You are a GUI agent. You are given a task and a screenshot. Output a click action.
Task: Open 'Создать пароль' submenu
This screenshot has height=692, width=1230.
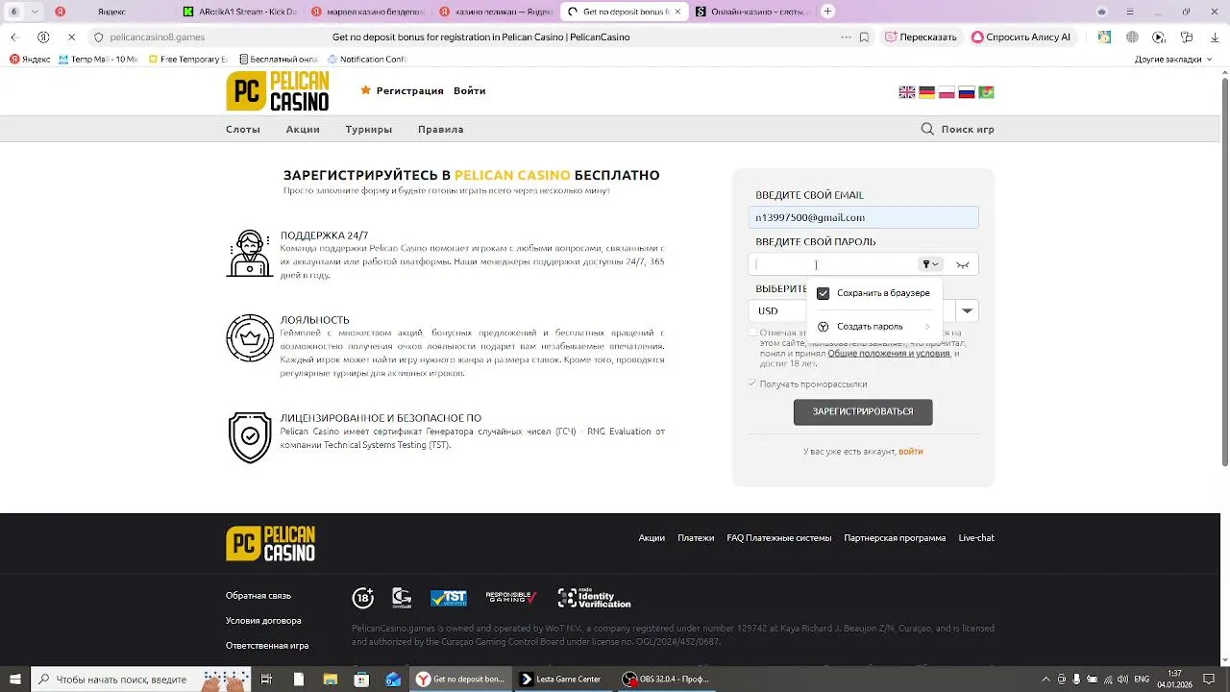pyautogui.click(x=875, y=327)
